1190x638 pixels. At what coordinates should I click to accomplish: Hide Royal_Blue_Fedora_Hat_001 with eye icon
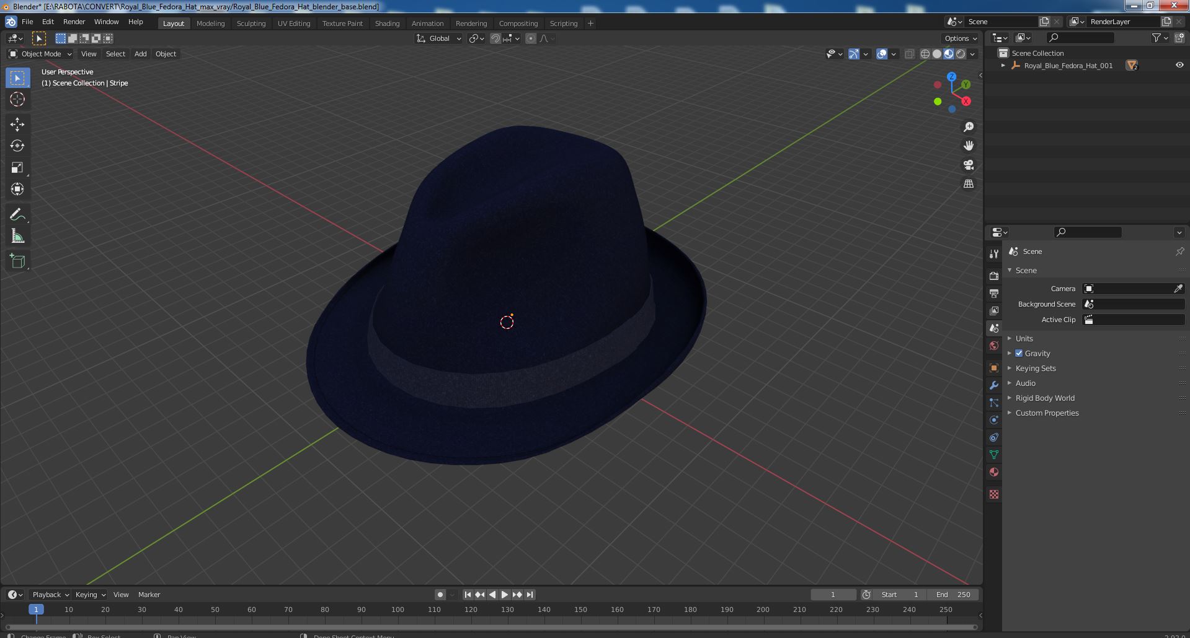[1179, 65]
